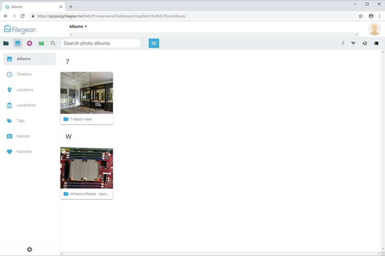
Task: Change the view layout icon
Action: pyautogui.click(x=376, y=43)
